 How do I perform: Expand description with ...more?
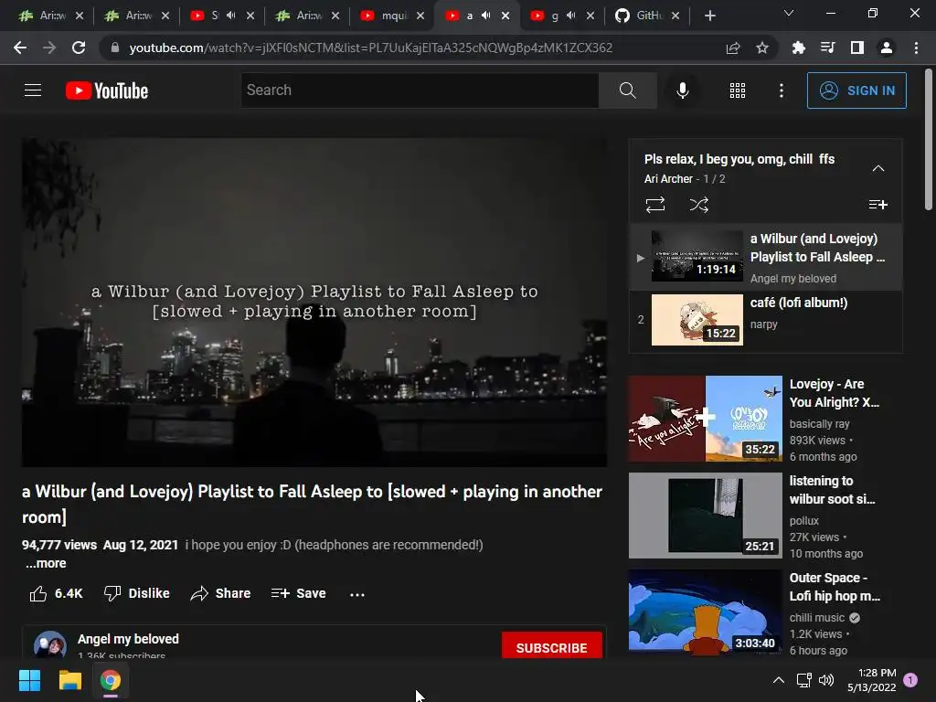[46, 563]
